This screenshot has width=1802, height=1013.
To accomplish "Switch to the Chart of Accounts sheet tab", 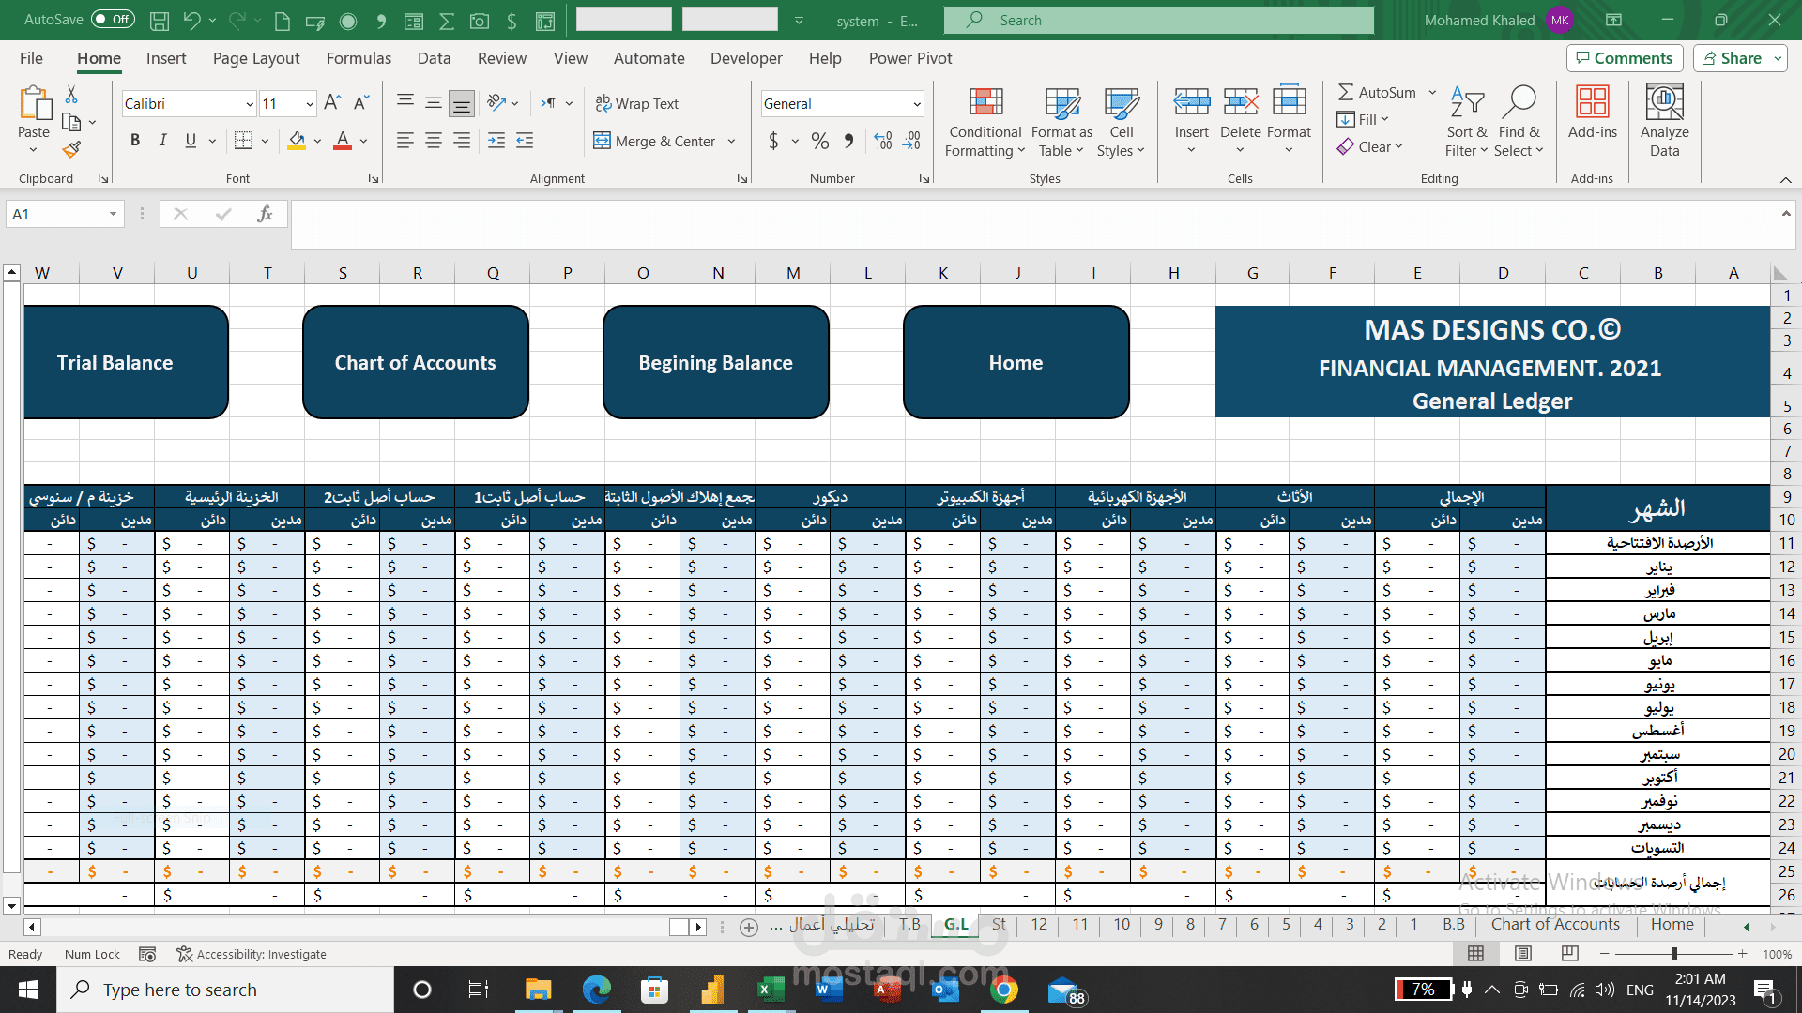I will click(x=1555, y=924).
